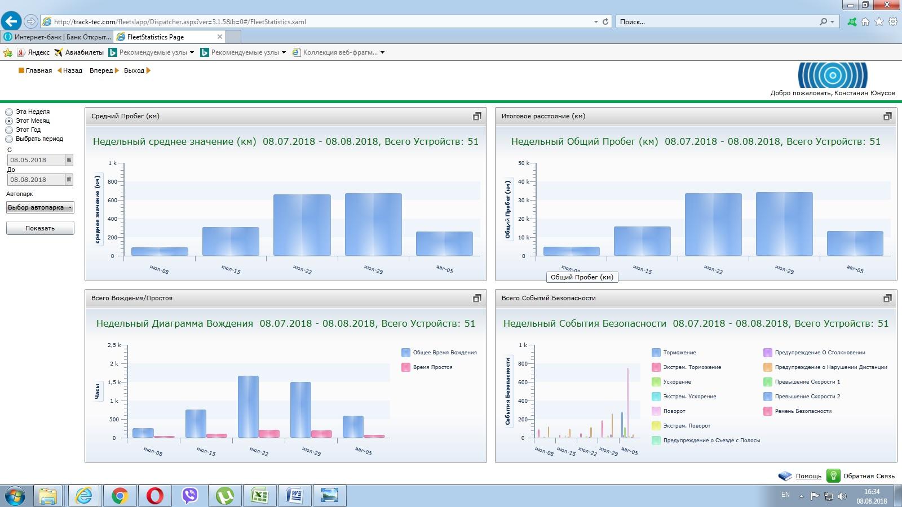
Task: Open calendar picker for the До date
Action: 69,180
